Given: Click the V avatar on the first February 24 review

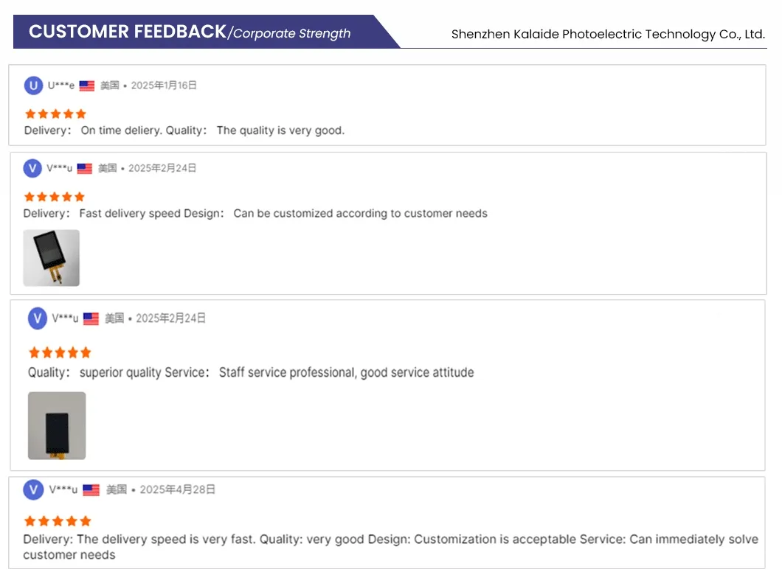Looking at the screenshot, I should (x=32, y=169).
